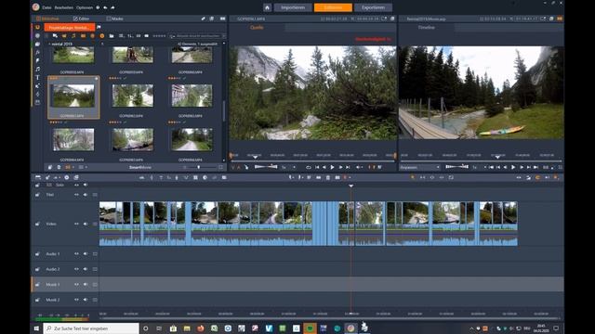595x334 pixels.
Task: Adjust timeline player shuttle speed slider
Action: click(456, 167)
